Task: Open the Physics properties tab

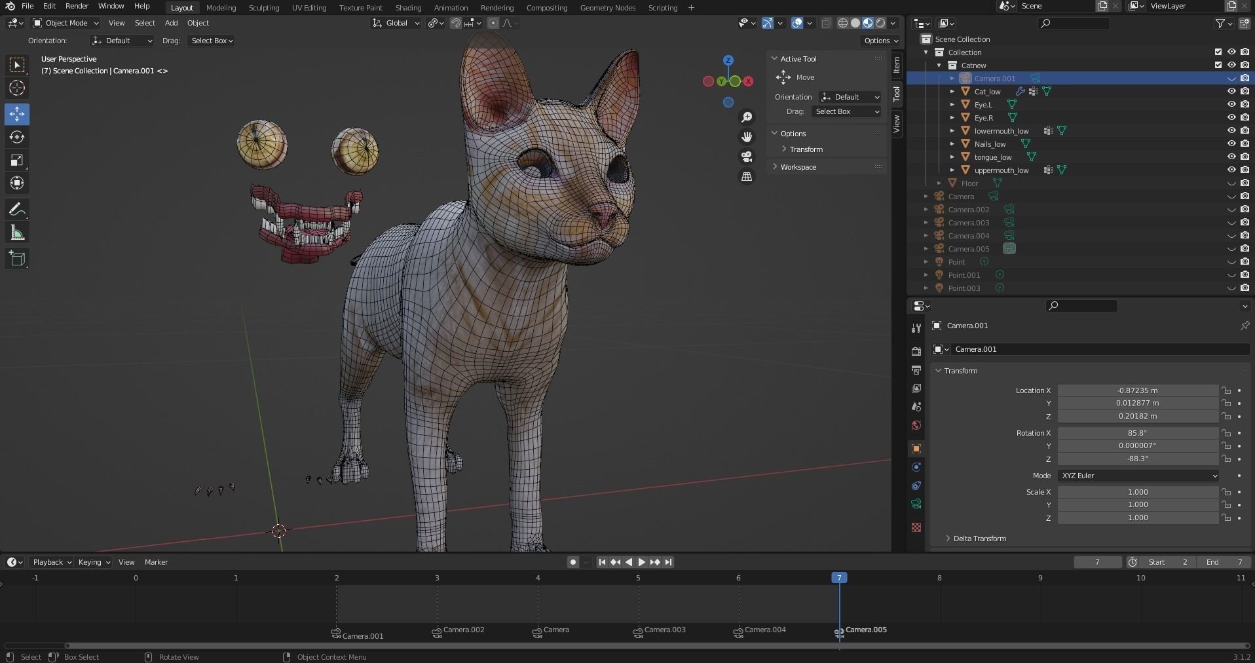Action: pyautogui.click(x=916, y=467)
